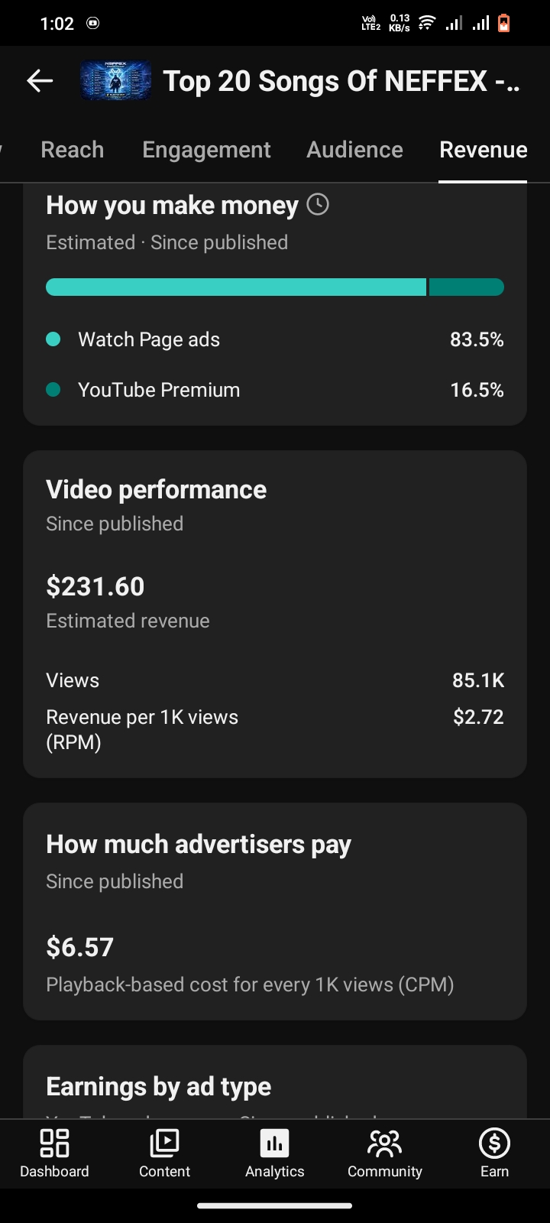Tap the Watch Page ads segment of the bar

[x=236, y=287]
